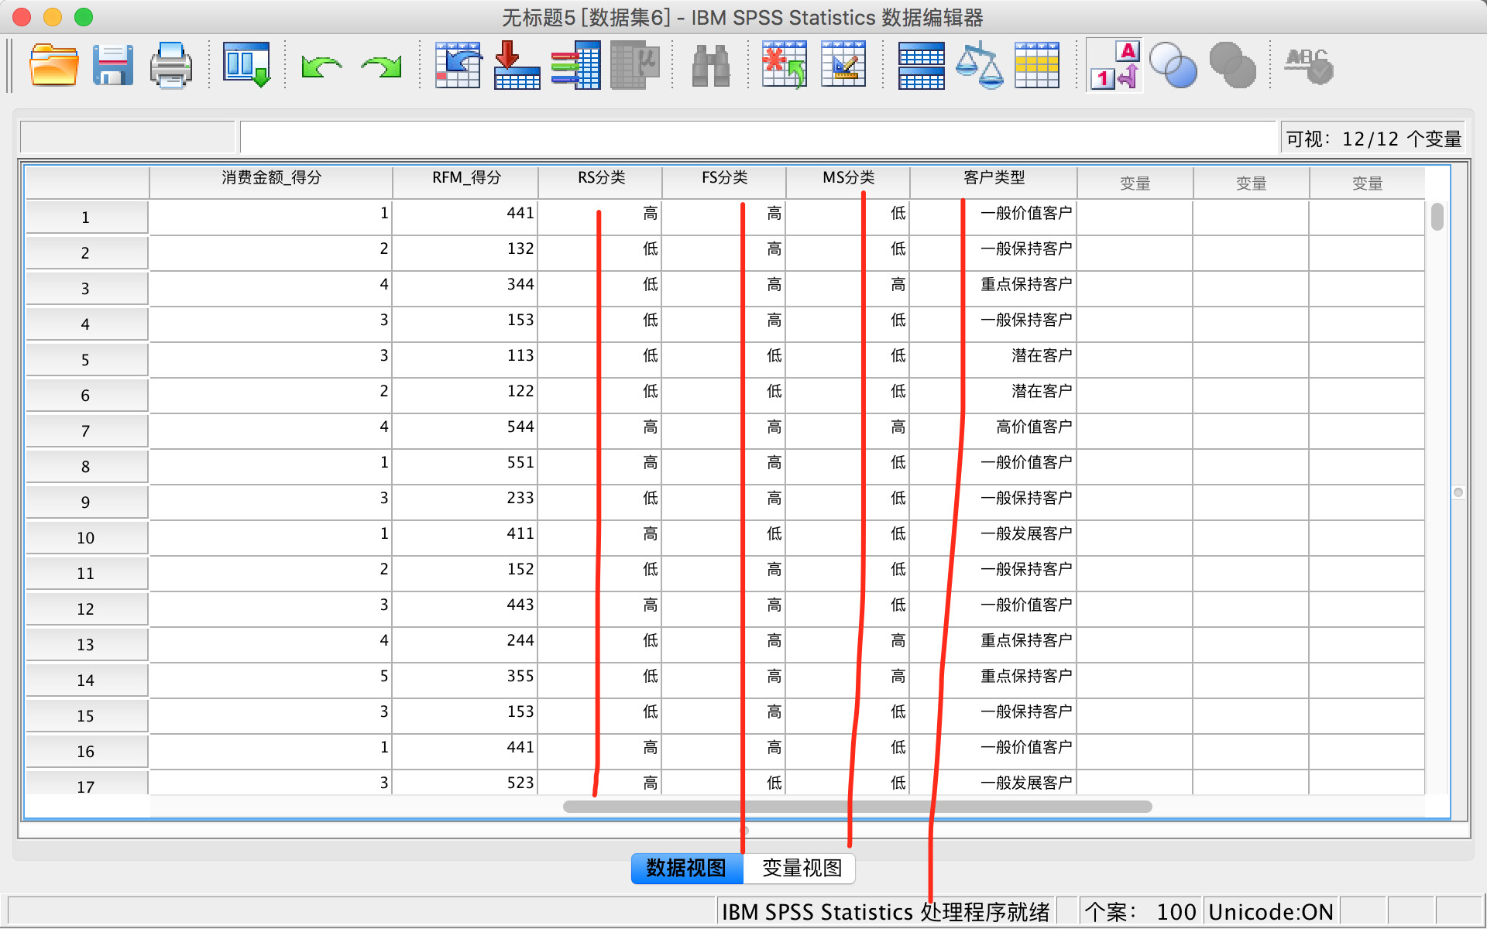Select the RFM_得分 column header

[466, 178]
